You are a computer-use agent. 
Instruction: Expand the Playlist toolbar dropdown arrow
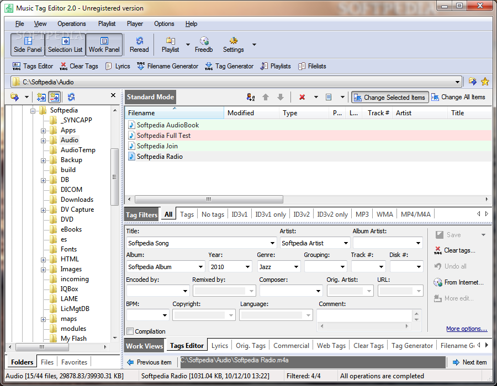[x=188, y=45]
